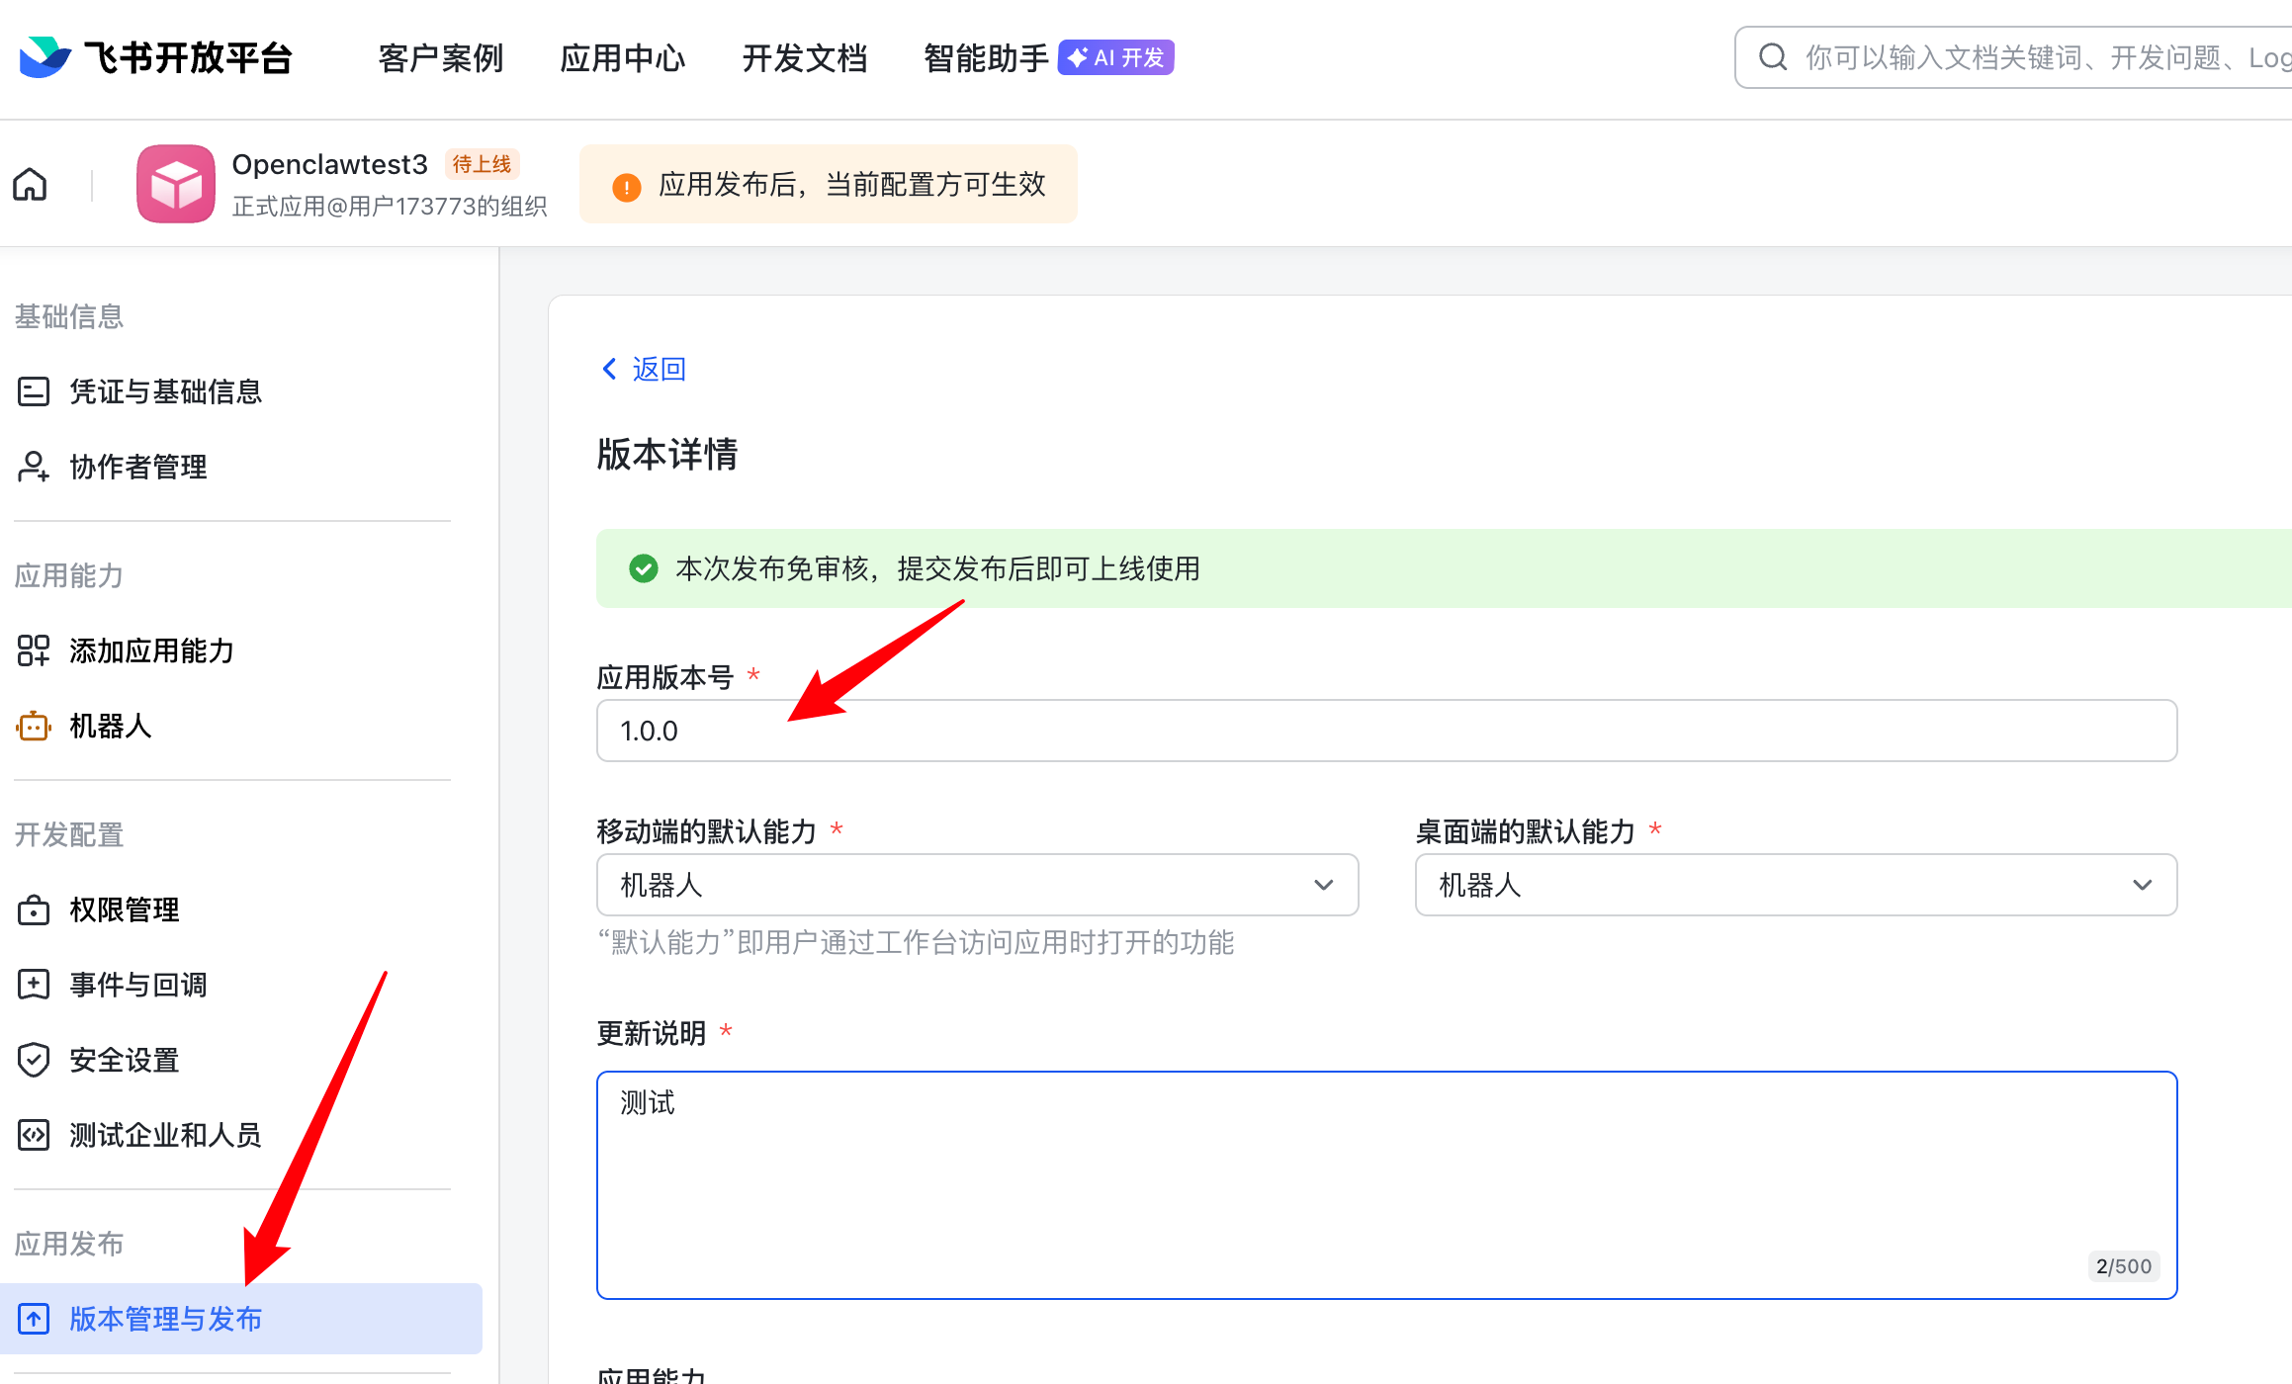Click the Openclawtest3 app cube icon
Viewport: 2292px width, 1384px height.
point(176,184)
